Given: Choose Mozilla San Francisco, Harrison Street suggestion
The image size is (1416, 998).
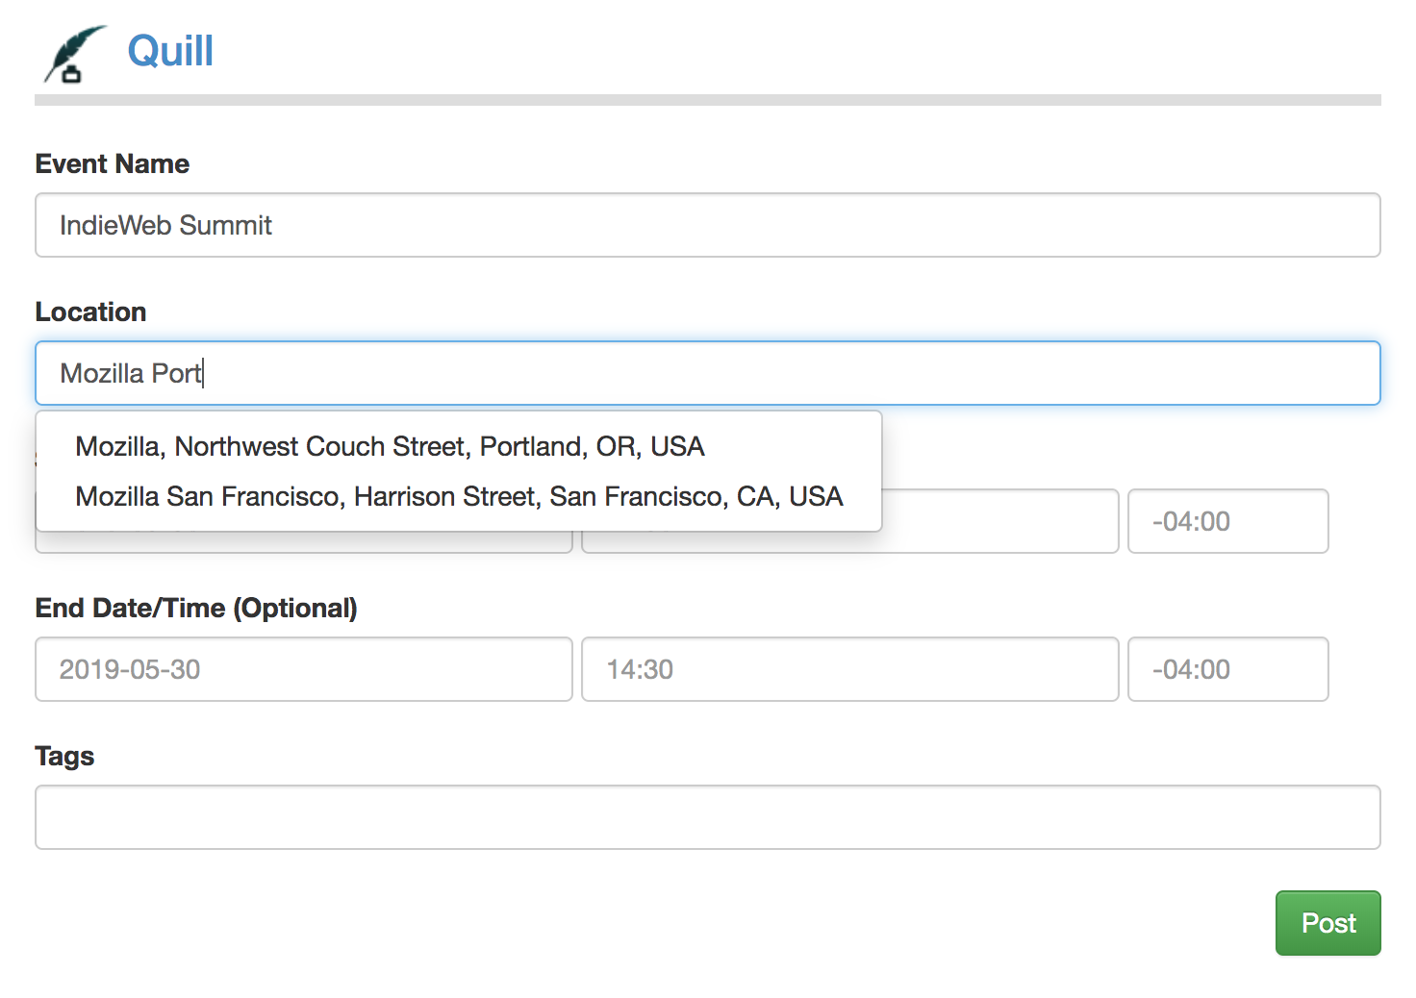Looking at the screenshot, I should 459,496.
